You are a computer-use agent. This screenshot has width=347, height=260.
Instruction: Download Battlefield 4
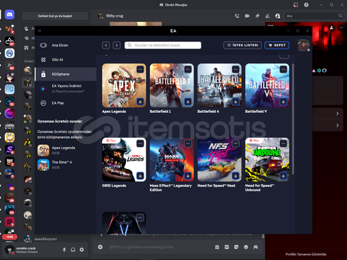click(235, 101)
